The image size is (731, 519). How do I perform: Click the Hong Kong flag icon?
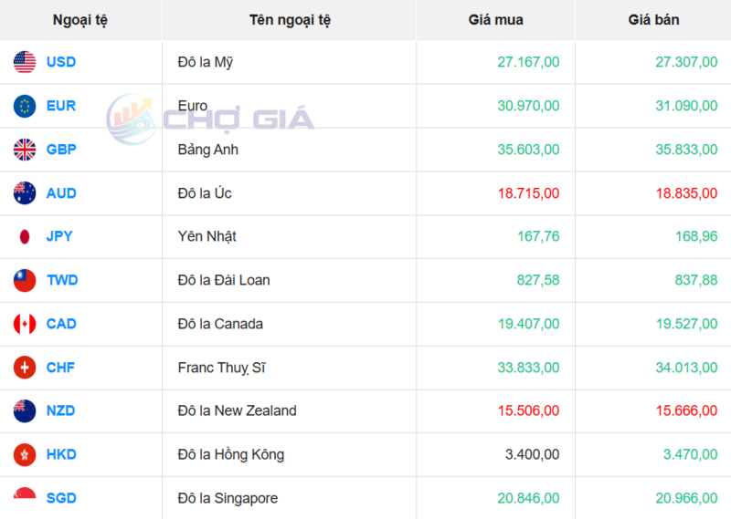point(25,454)
